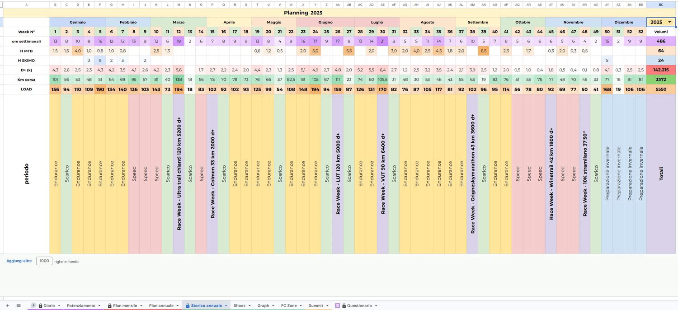Open the 2025 year dropdown
This screenshot has height=310, width=678.
pyautogui.click(x=670, y=22)
